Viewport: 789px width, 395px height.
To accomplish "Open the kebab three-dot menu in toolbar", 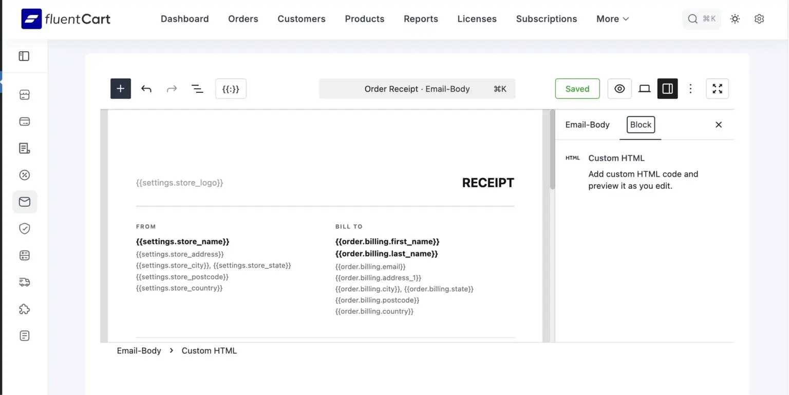I will pos(691,88).
